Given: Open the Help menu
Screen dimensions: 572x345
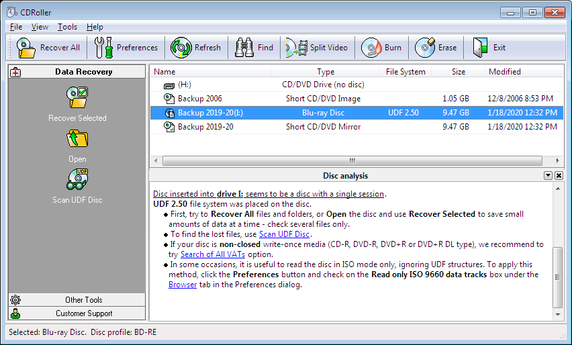Looking at the screenshot, I should point(95,27).
